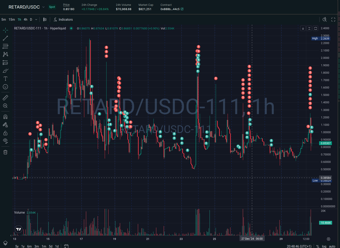Switch to the 4h timeframe
This screenshot has height=248, width=340.
pos(25,20)
